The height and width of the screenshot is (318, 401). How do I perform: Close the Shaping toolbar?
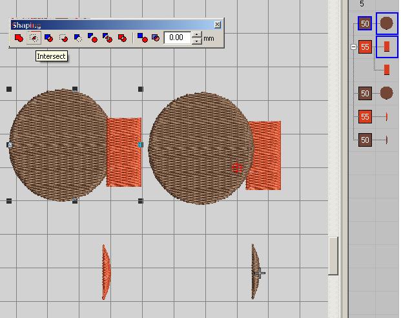217,25
